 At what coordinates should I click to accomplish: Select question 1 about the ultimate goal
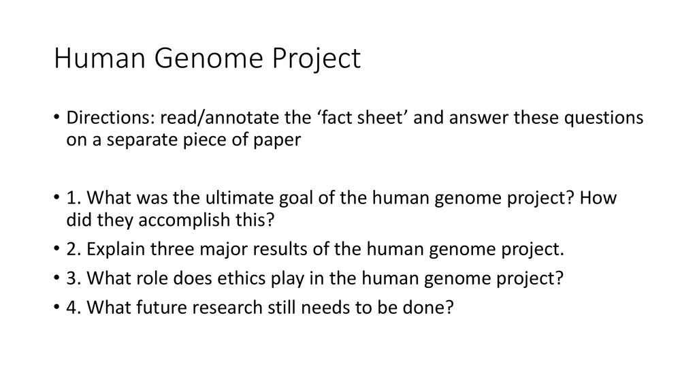click(342, 209)
